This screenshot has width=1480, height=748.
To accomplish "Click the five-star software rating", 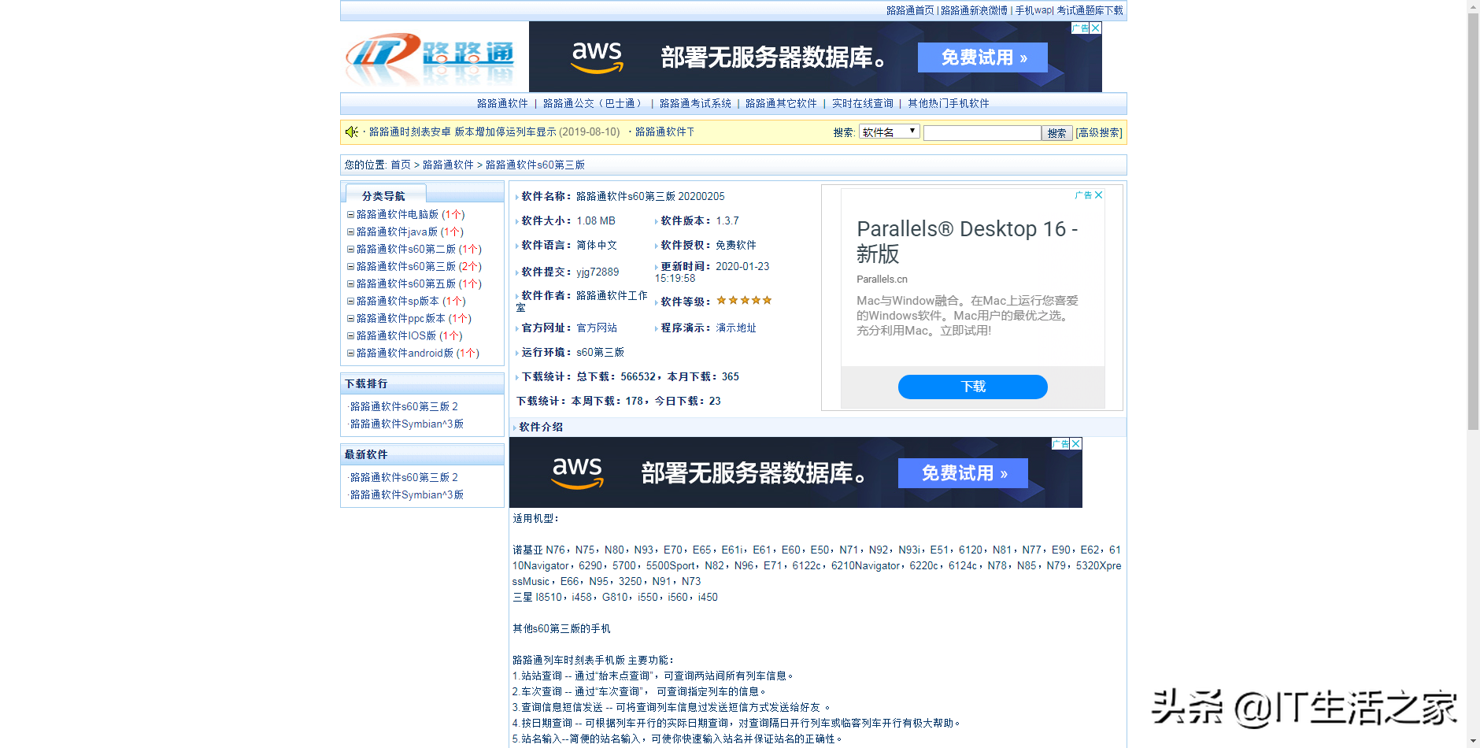I will (x=744, y=301).
